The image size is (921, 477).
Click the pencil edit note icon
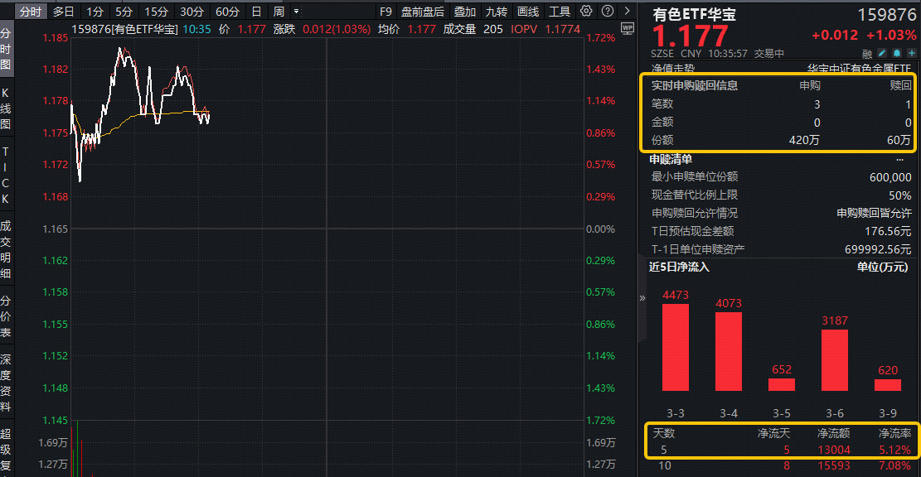click(882, 53)
